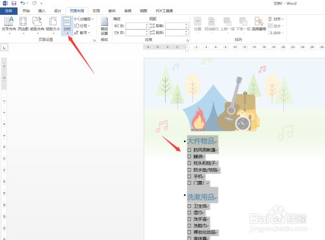Expand the 分隔符 dropdown arrow
The image size is (325, 240).
tap(92, 19)
